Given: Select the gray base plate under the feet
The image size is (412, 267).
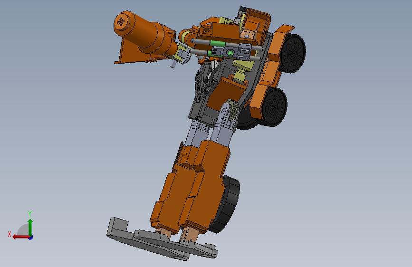Looking at the screenshot, I should click(x=162, y=239).
